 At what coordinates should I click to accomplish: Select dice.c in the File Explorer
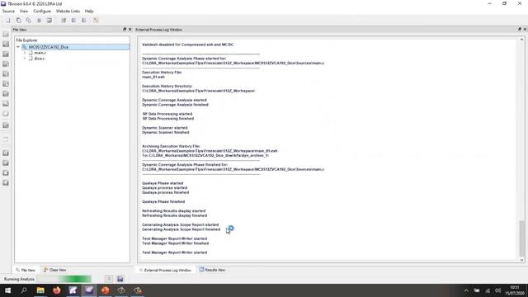click(x=40, y=59)
